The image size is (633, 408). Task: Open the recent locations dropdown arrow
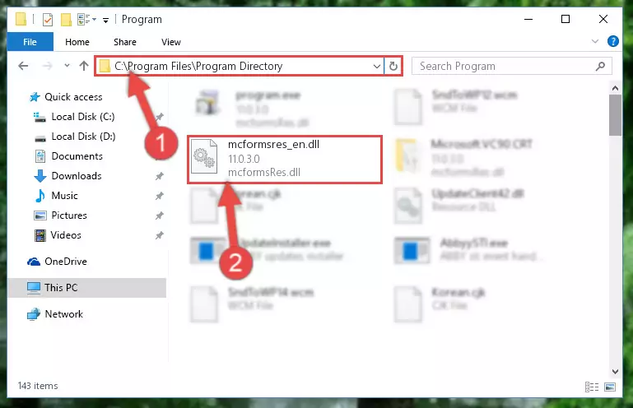pyautogui.click(x=67, y=65)
